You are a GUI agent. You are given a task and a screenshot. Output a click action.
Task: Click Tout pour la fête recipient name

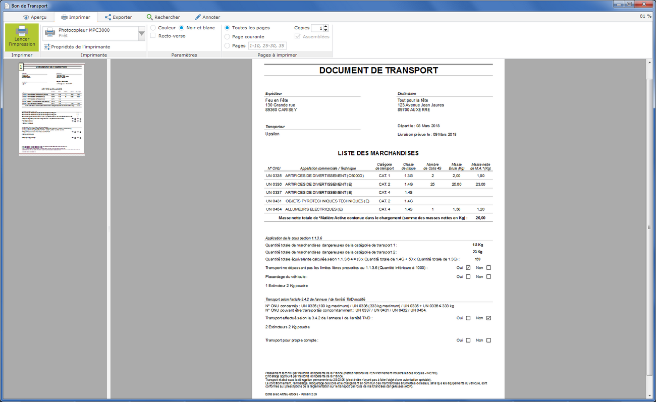coord(412,100)
